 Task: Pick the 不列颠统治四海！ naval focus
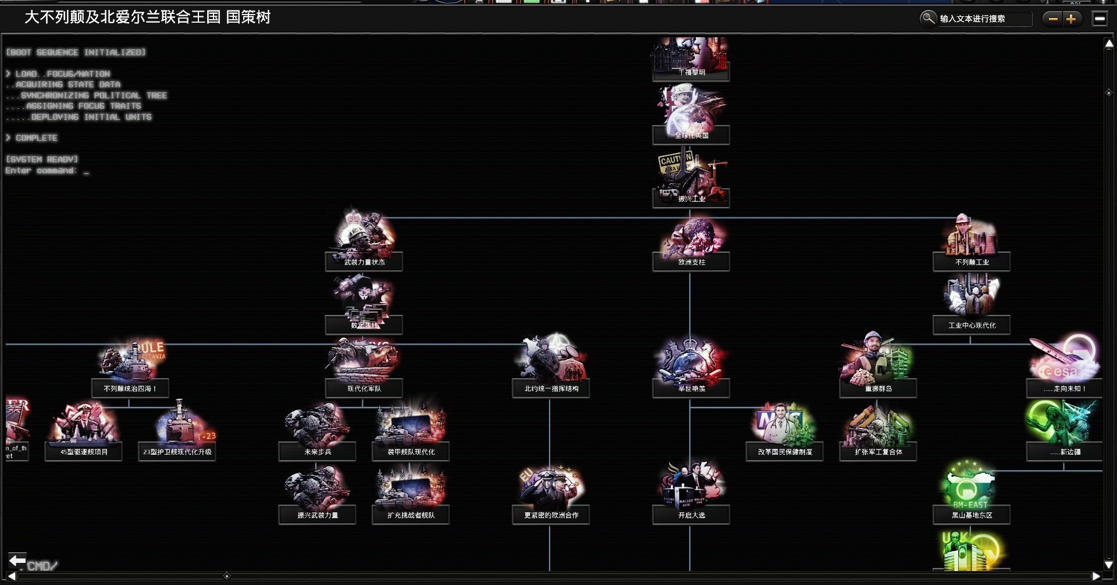(x=130, y=368)
